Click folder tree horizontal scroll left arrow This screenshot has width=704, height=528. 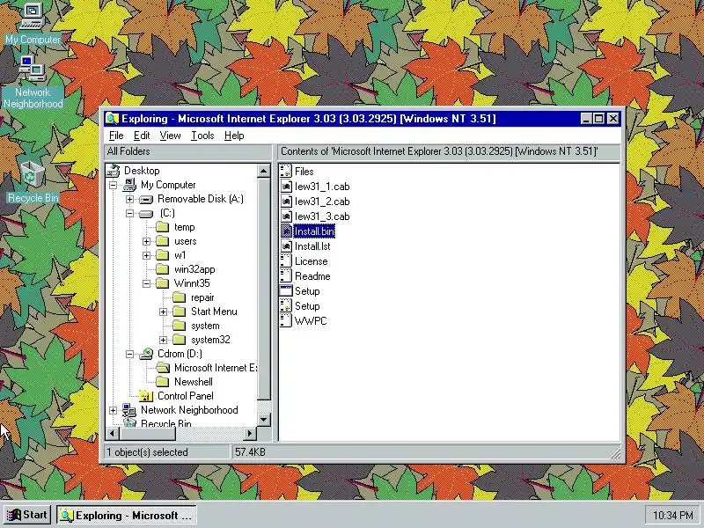tap(113, 433)
